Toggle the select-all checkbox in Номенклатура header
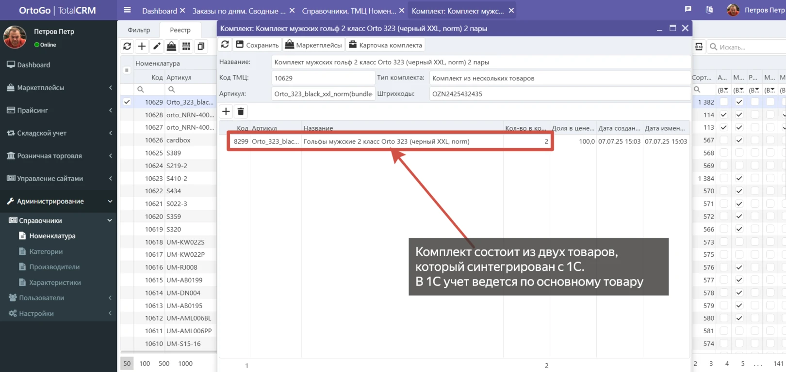Image resolution: width=786 pixels, height=372 pixels. [127, 70]
